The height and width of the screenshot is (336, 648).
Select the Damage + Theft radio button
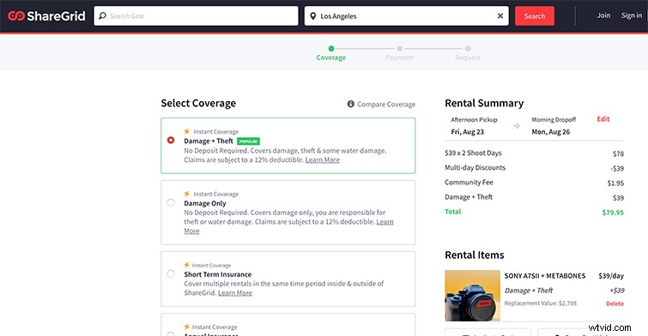point(171,141)
